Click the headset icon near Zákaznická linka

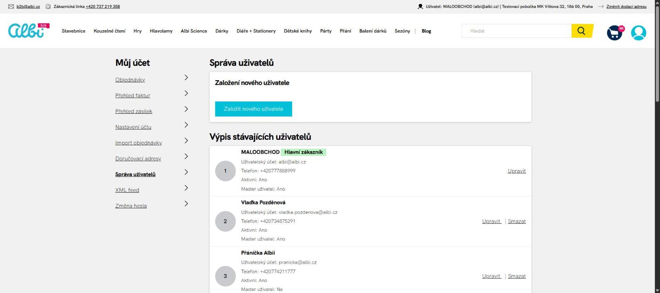click(48, 7)
